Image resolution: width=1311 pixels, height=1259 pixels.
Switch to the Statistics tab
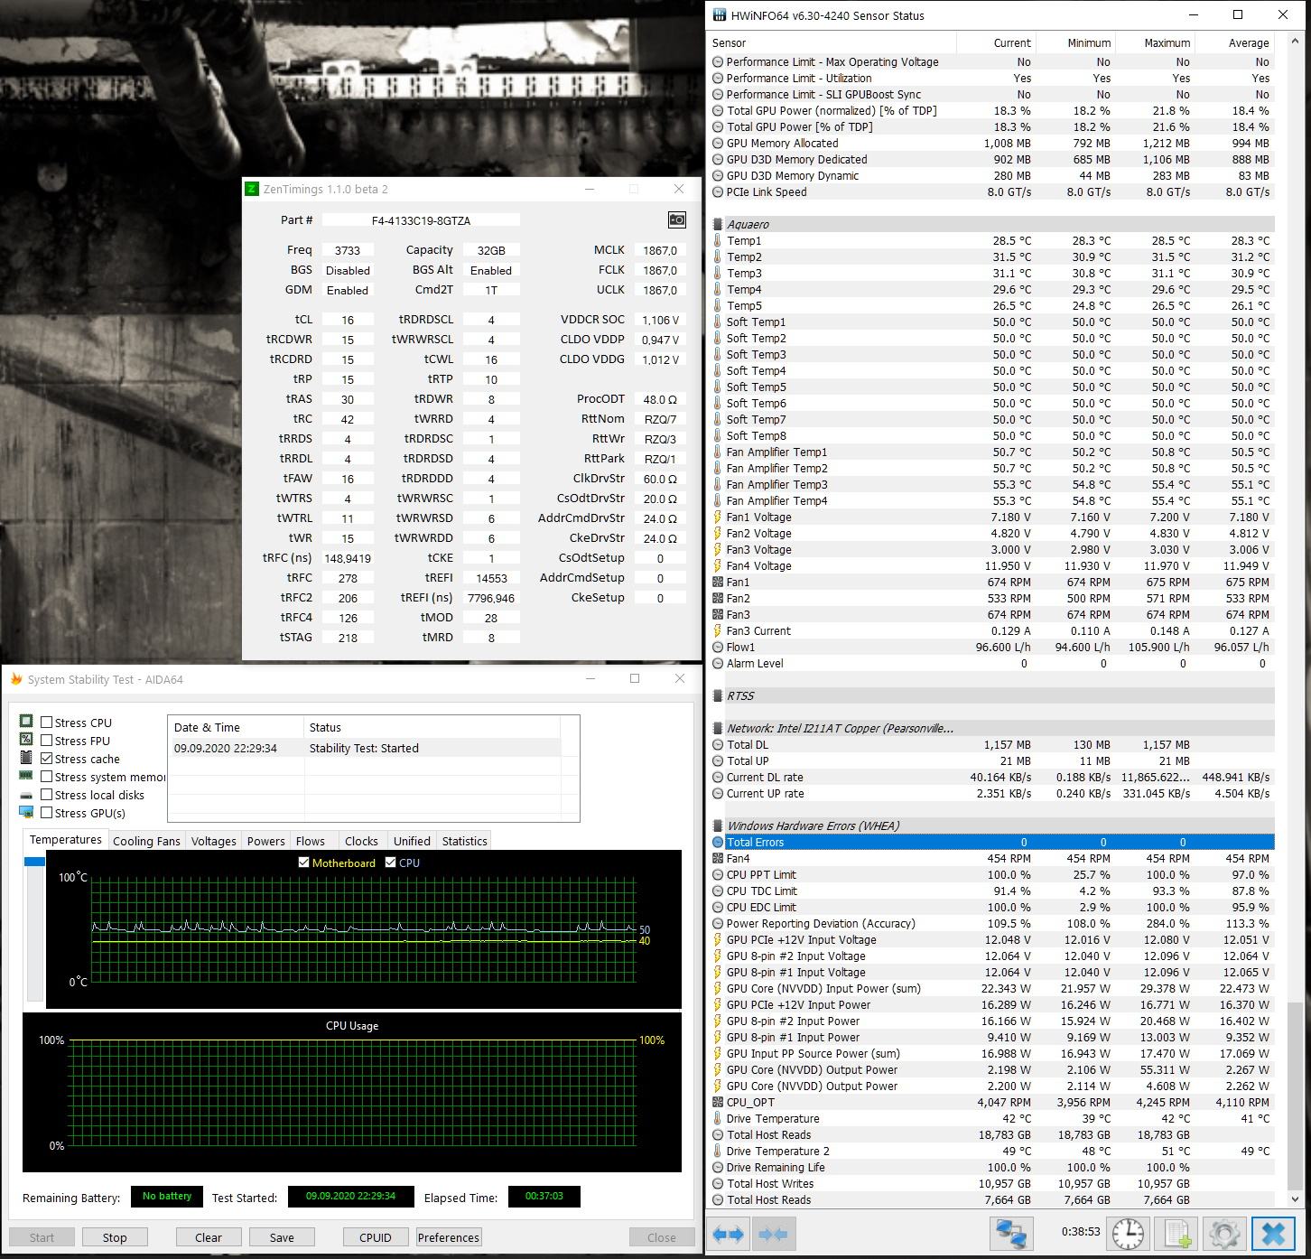(465, 841)
